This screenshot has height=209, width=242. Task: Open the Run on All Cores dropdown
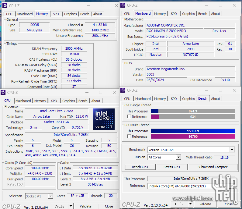178,157
